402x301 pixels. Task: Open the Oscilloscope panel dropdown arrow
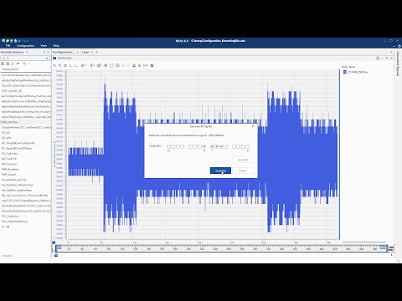click(382, 58)
